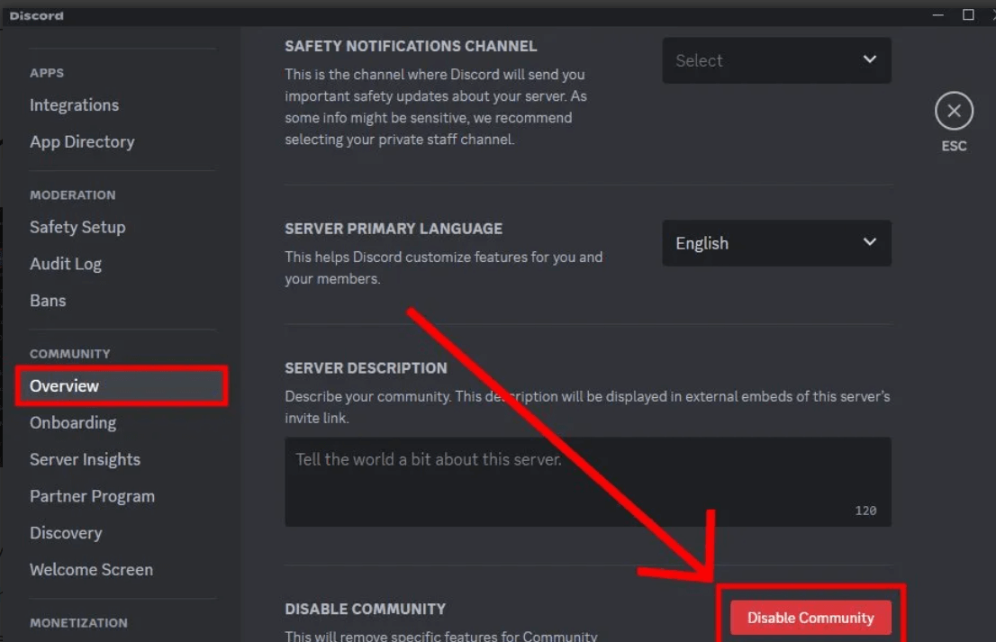This screenshot has width=996, height=642.
Task: Close settings with the ESC circle icon
Action: [x=954, y=112]
